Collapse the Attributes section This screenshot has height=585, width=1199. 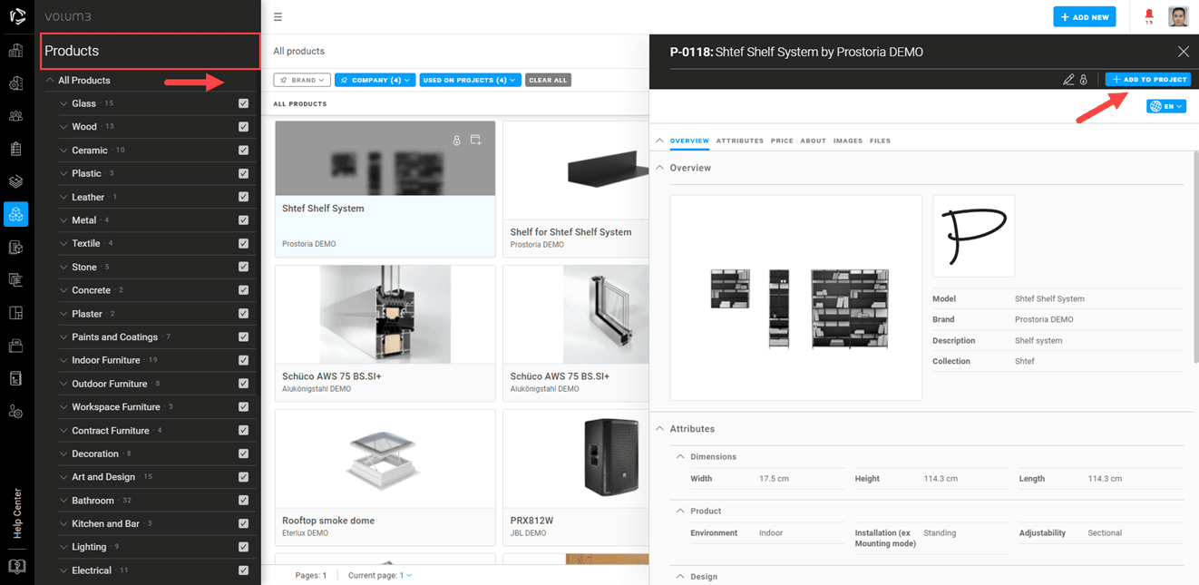[x=658, y=429]
